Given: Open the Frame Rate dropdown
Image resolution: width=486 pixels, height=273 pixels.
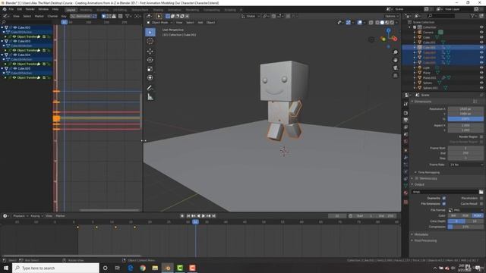Looking at the screenshot, I should click(465, 165).
